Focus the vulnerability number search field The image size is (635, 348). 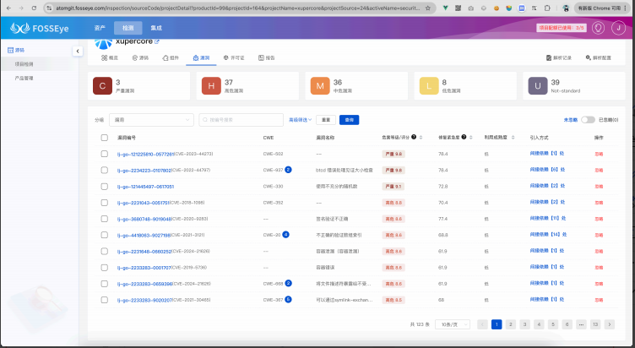(241, 120)
